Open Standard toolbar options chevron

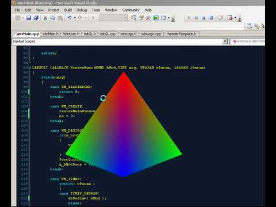(172, 19)
